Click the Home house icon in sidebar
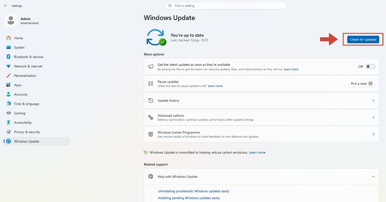The image size is (386, 202). coord(8,38)
